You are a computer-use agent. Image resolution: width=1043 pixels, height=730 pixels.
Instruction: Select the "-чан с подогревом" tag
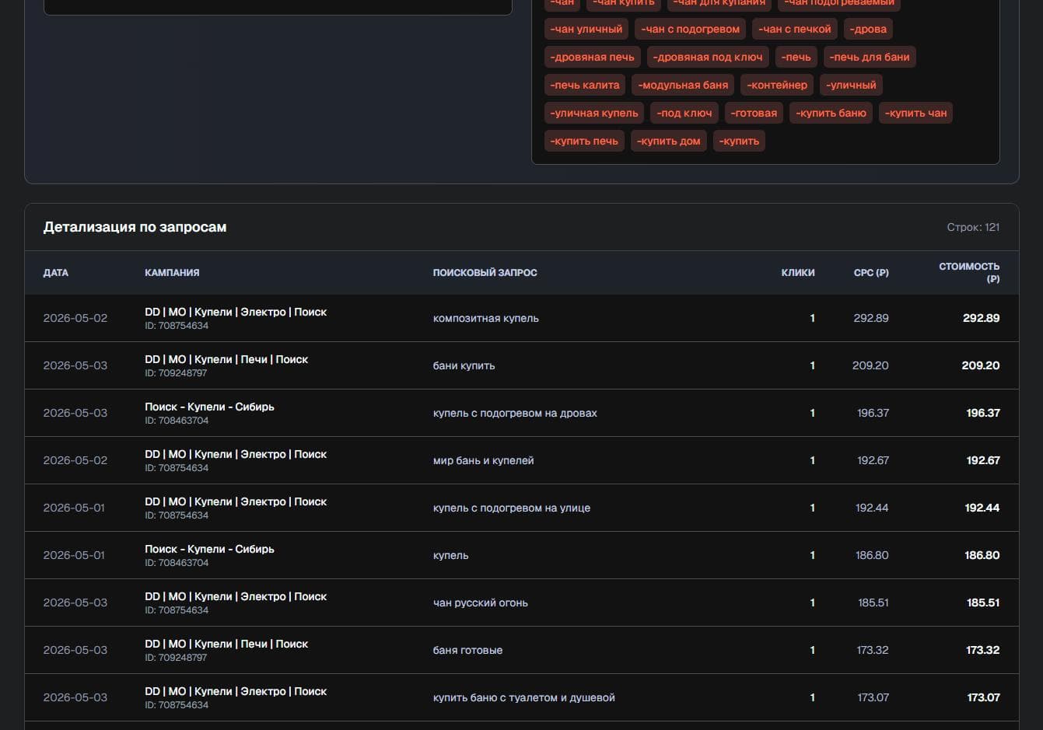(691, 29)
